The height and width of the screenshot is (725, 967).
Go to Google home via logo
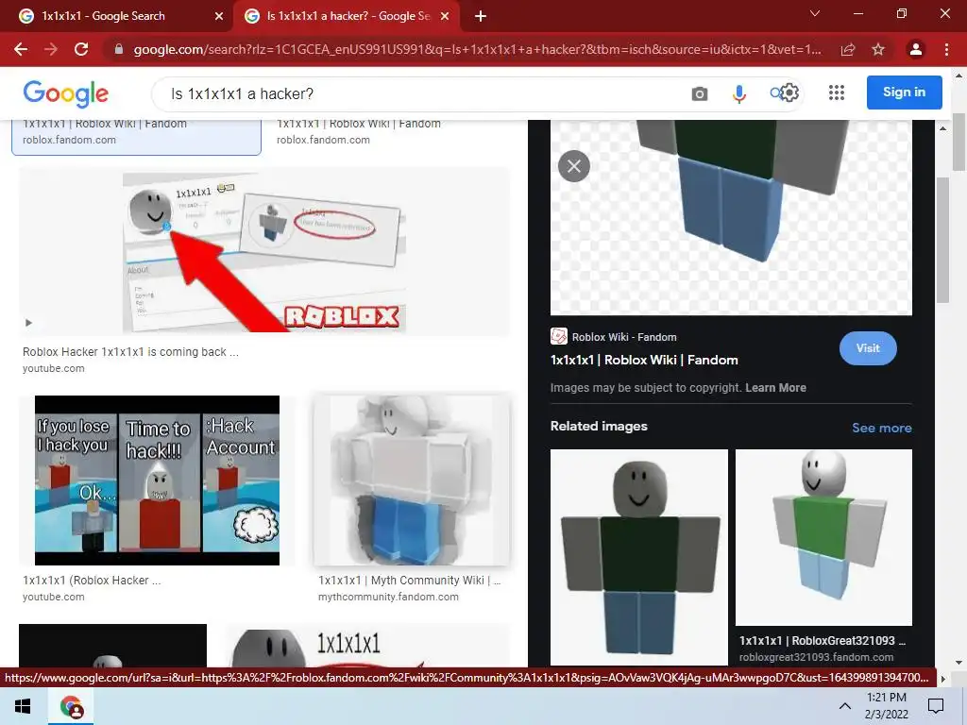coord(65,93)
